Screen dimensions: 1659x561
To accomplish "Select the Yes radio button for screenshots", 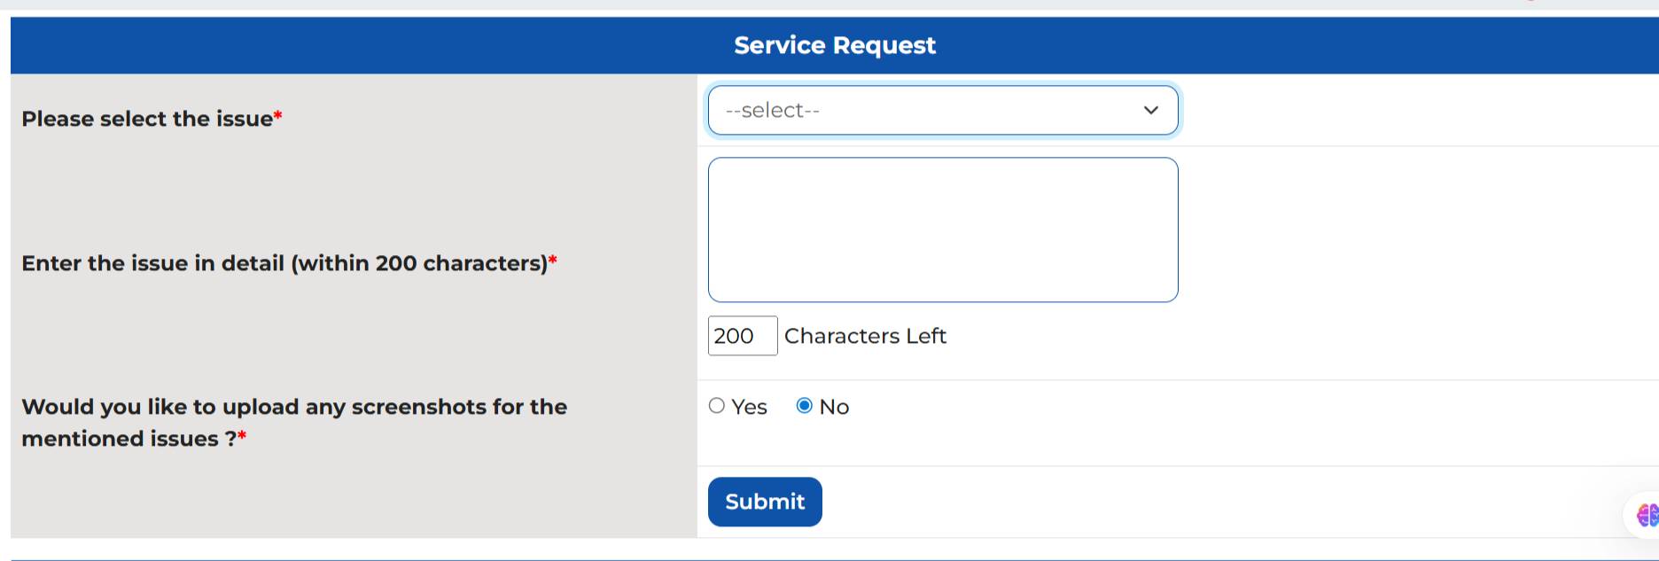I will click(x=718, y=406).
